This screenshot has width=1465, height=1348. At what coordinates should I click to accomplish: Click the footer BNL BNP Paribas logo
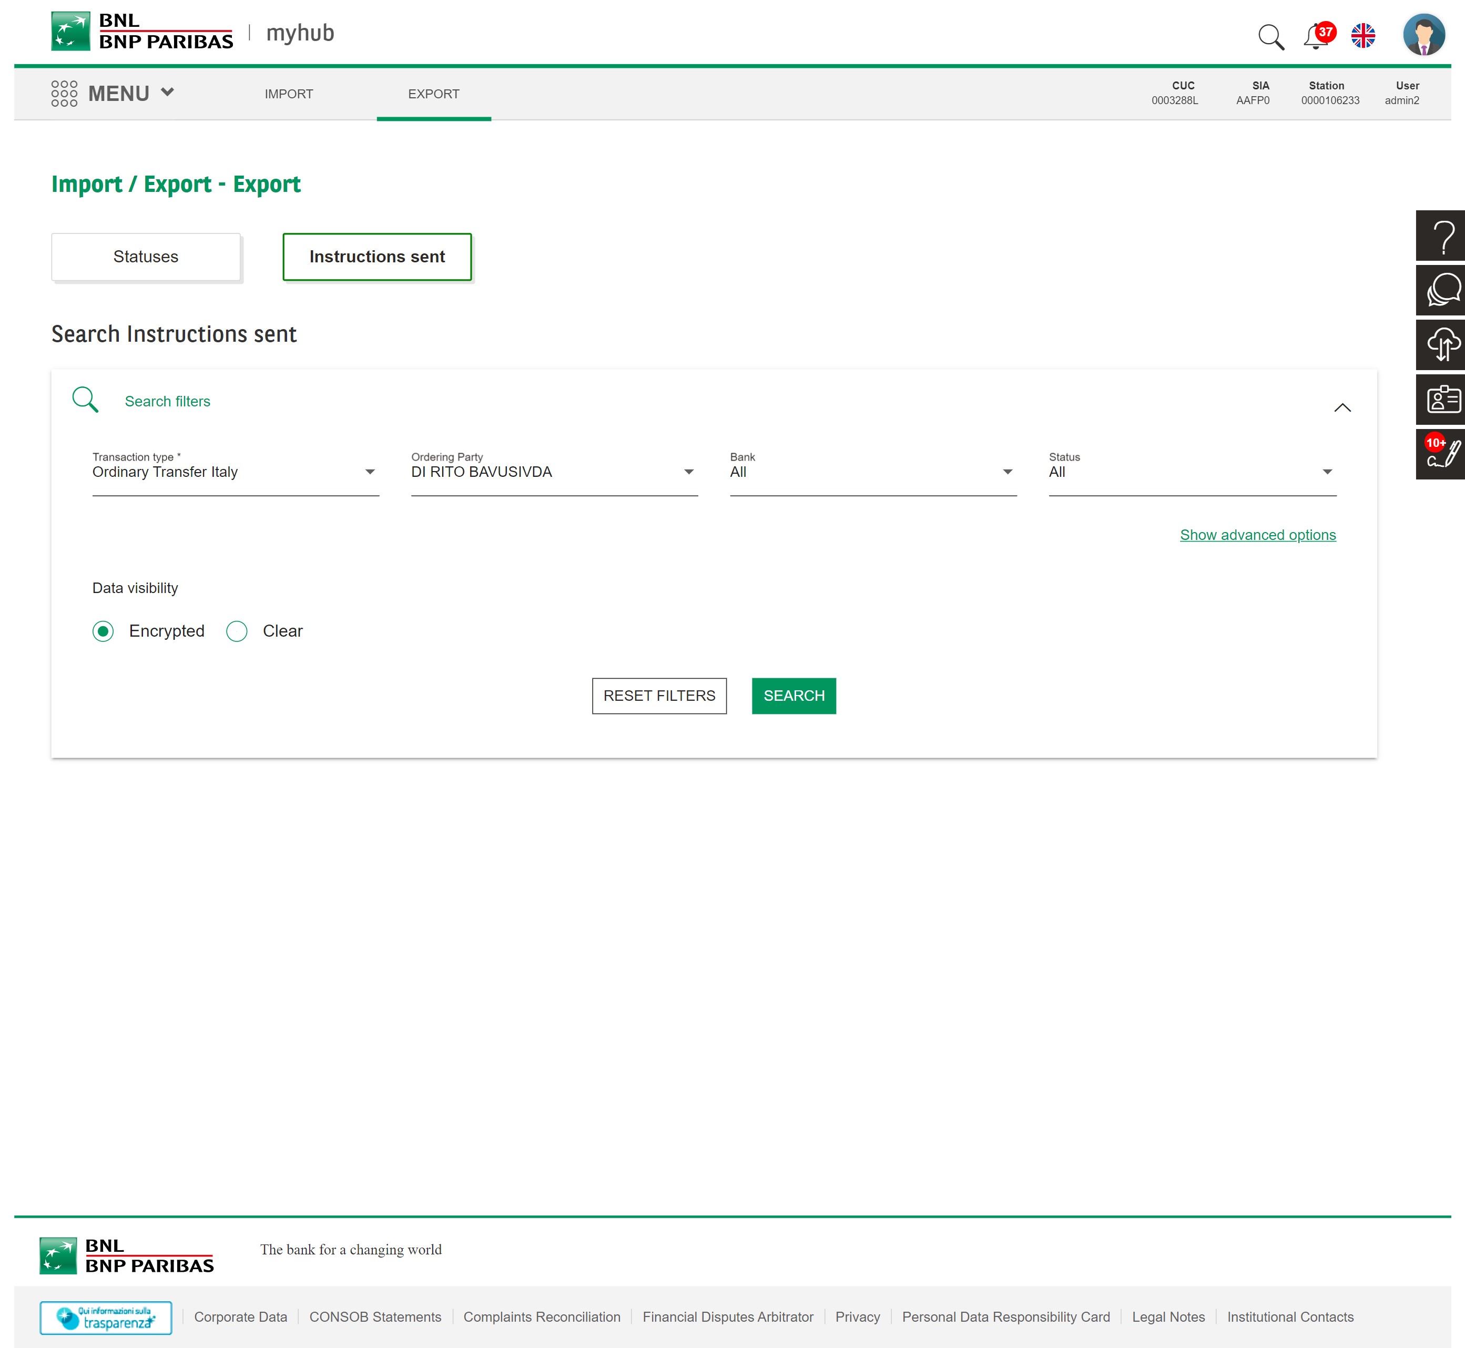pos(127,1255)
